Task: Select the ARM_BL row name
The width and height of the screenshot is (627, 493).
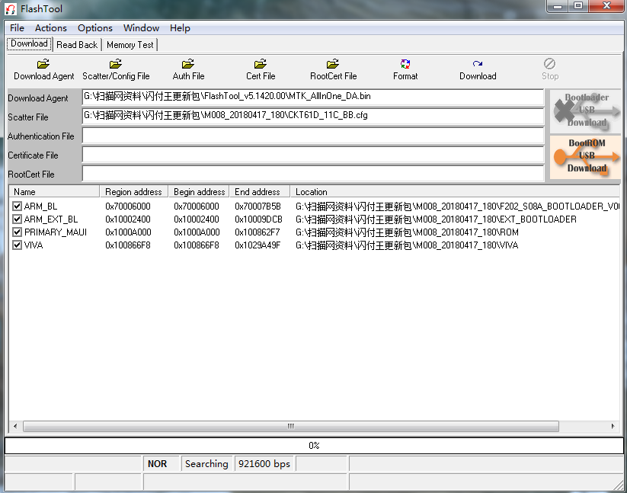Action: click(40, 206)
